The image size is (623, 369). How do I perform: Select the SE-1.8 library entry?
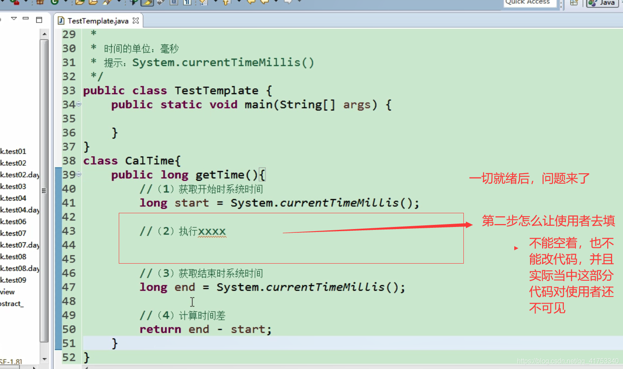coord(11,362)
